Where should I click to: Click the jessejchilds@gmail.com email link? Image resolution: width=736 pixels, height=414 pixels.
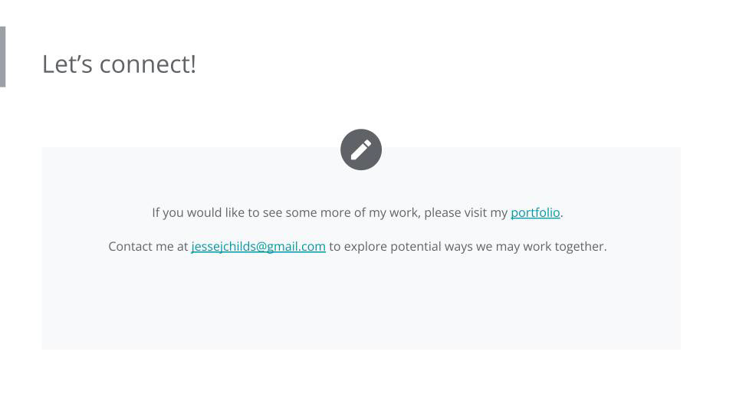tap(258, 246)
